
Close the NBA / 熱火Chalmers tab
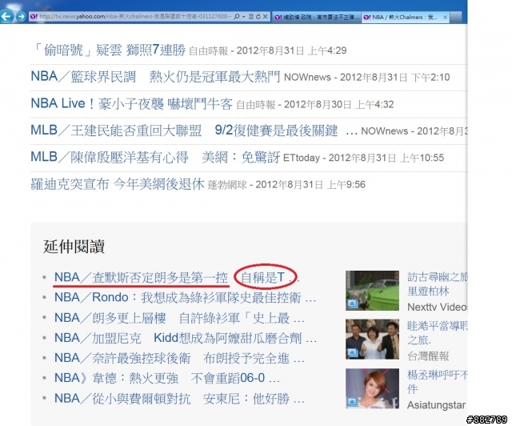[x=445, y=18]
